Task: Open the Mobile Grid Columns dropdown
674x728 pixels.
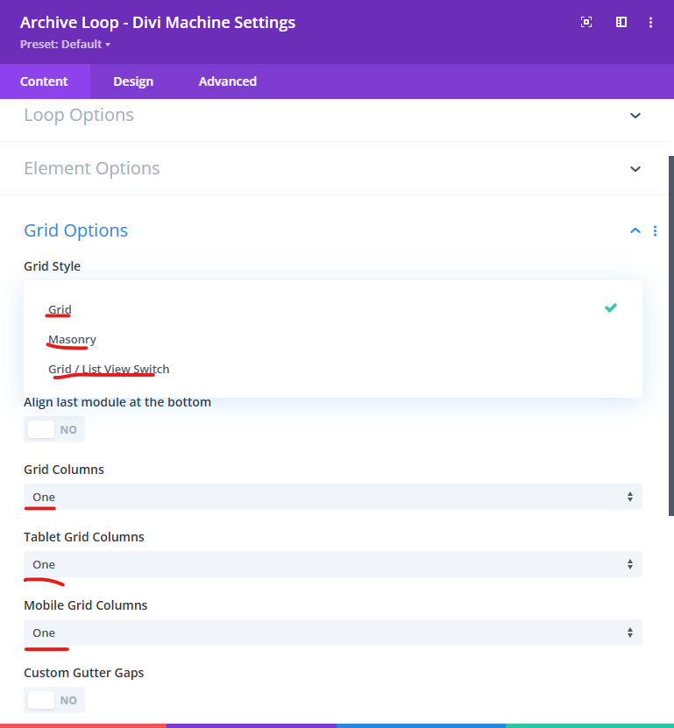Action: 332,633
